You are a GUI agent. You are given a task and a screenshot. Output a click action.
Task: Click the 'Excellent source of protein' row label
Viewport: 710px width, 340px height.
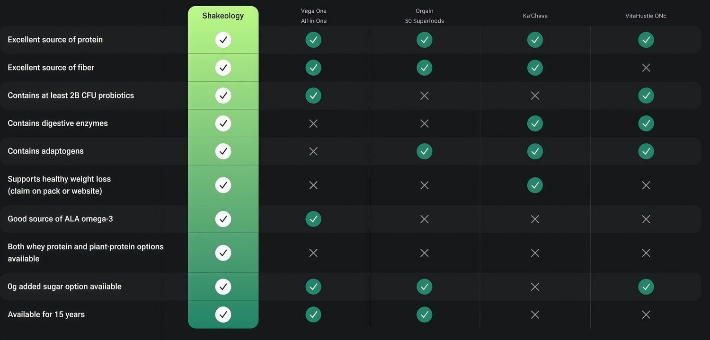point(55,40)
